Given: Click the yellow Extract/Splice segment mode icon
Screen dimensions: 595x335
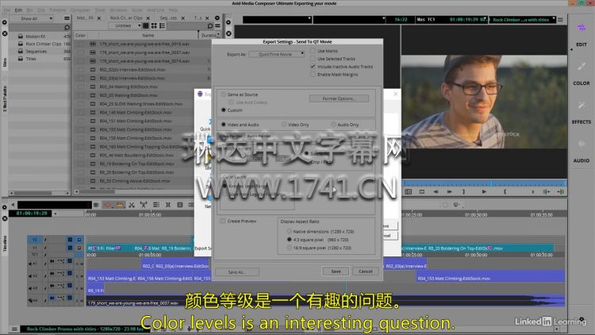Looking at the screenshot, I should tap(120, 205).
